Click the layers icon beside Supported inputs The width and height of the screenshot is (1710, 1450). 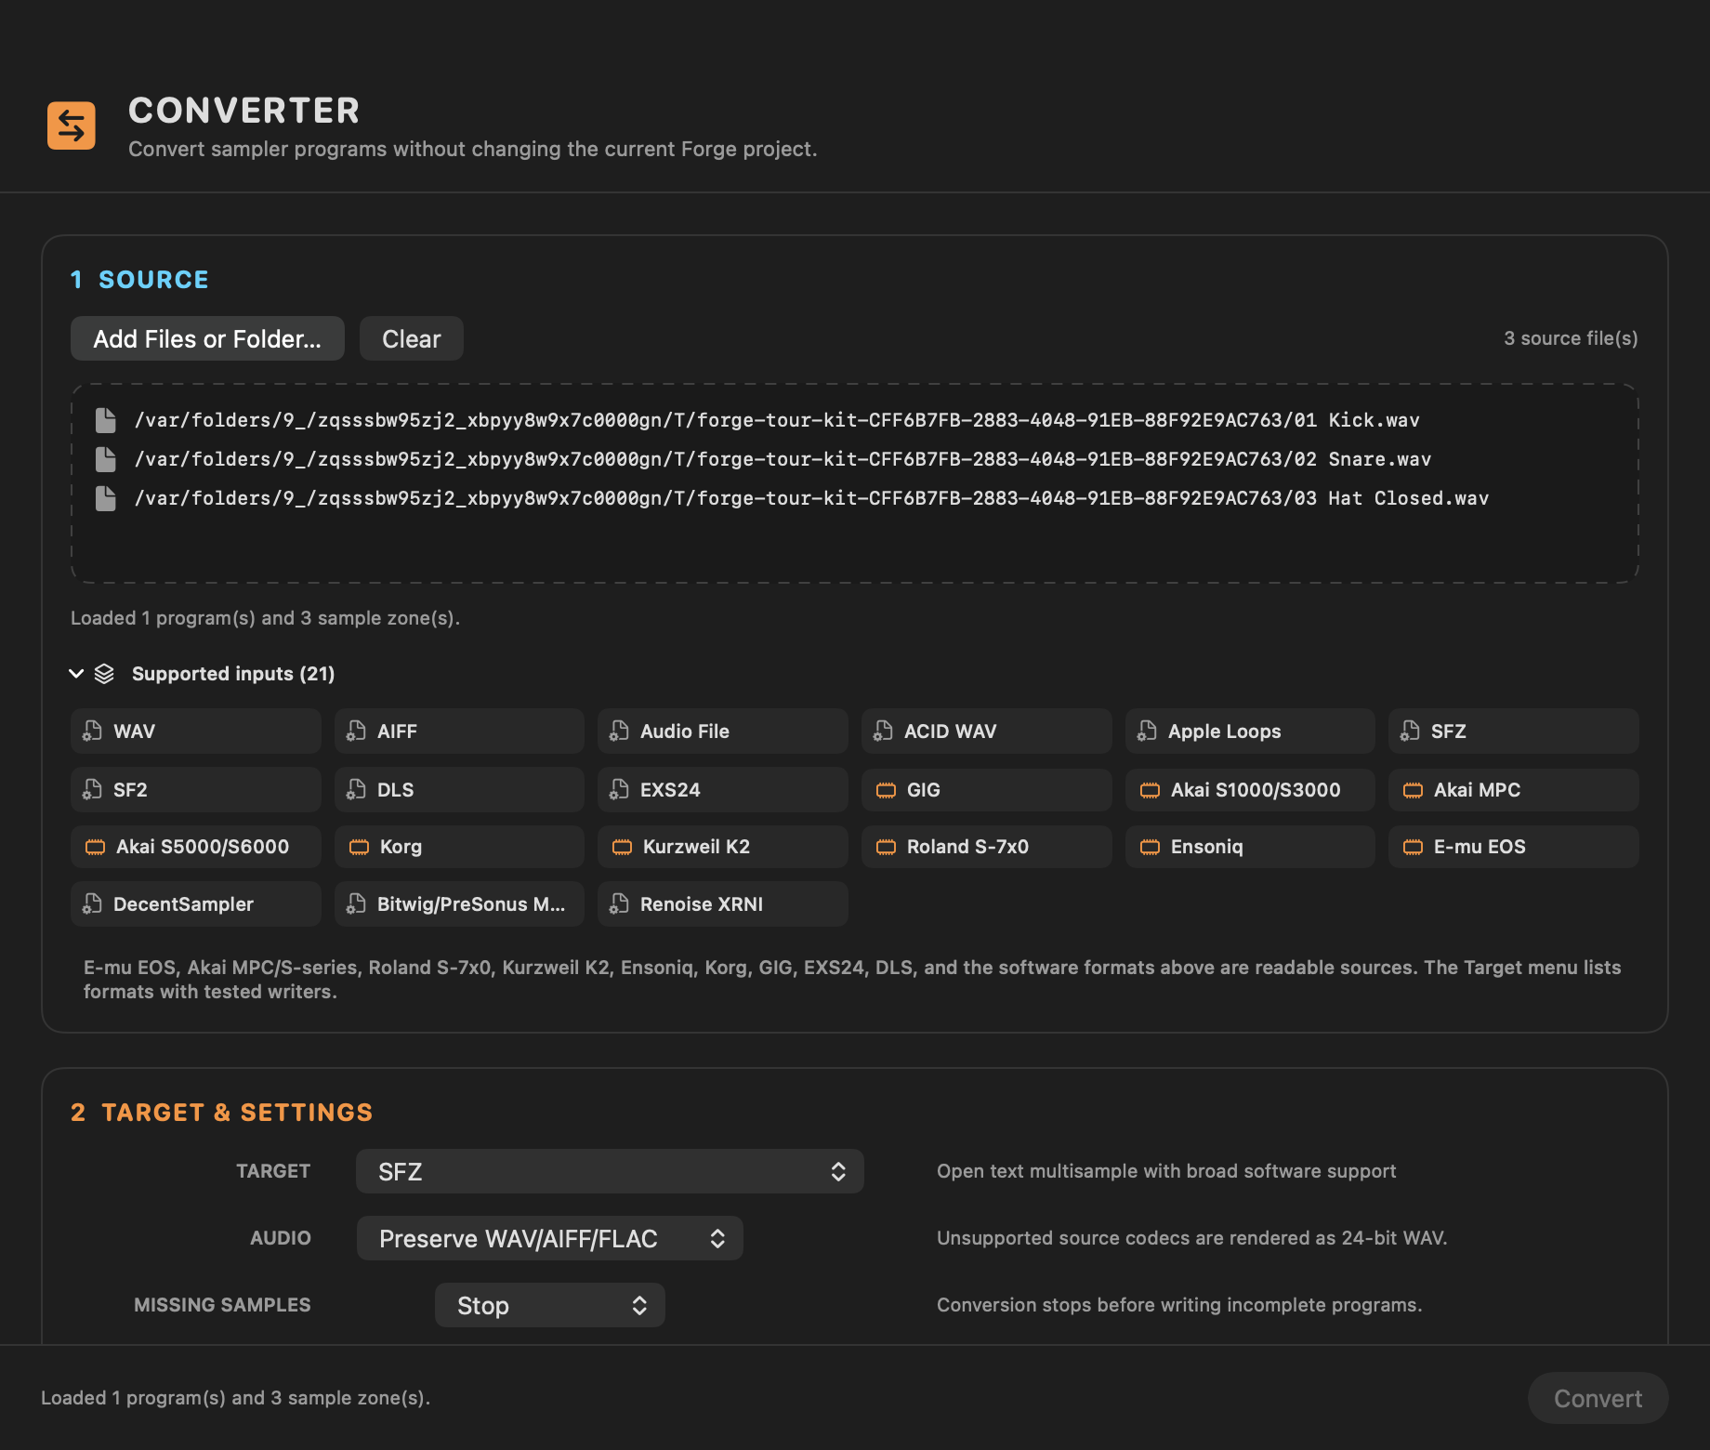(104, 674)
